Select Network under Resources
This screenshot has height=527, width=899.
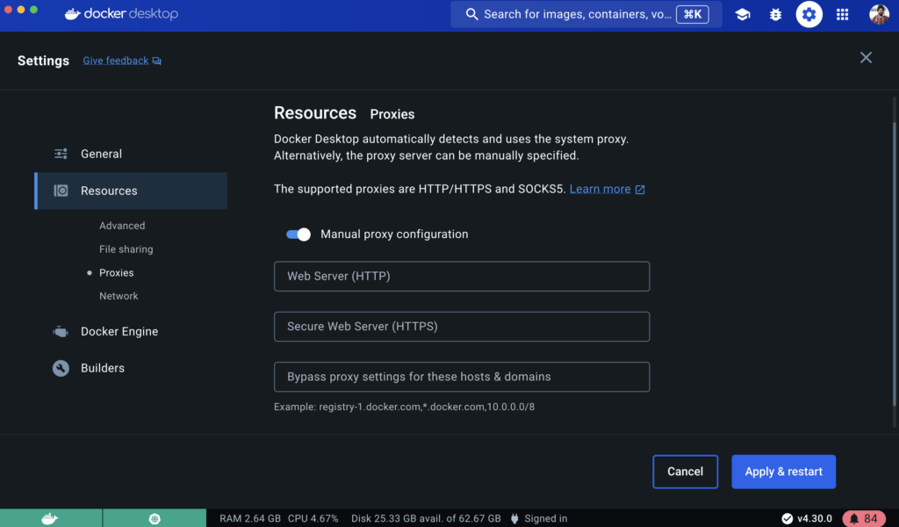point(119,296)
